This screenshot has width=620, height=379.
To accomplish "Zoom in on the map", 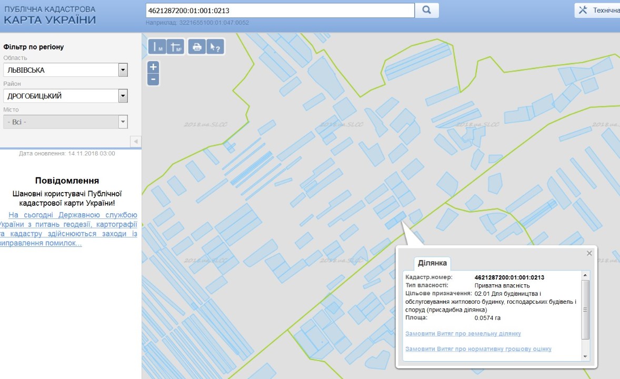I will click(153, 67).
